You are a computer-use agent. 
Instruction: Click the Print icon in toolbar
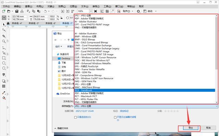click(x=22, y=11)
